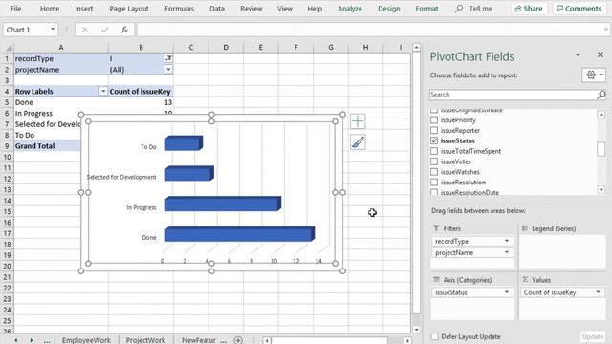Select the In Progress bar in the chart
This screenshot has height=344, width=612.
click(223, 204)
